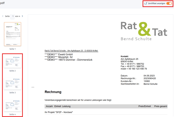The height and width of the screenshot is (117, 174).
Task: Click the 'Kunden-Nr.:' label
Action: pos(127,81)
